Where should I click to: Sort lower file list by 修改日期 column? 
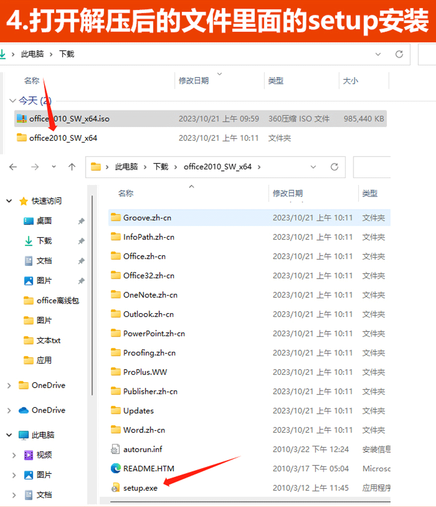[288, 193]
